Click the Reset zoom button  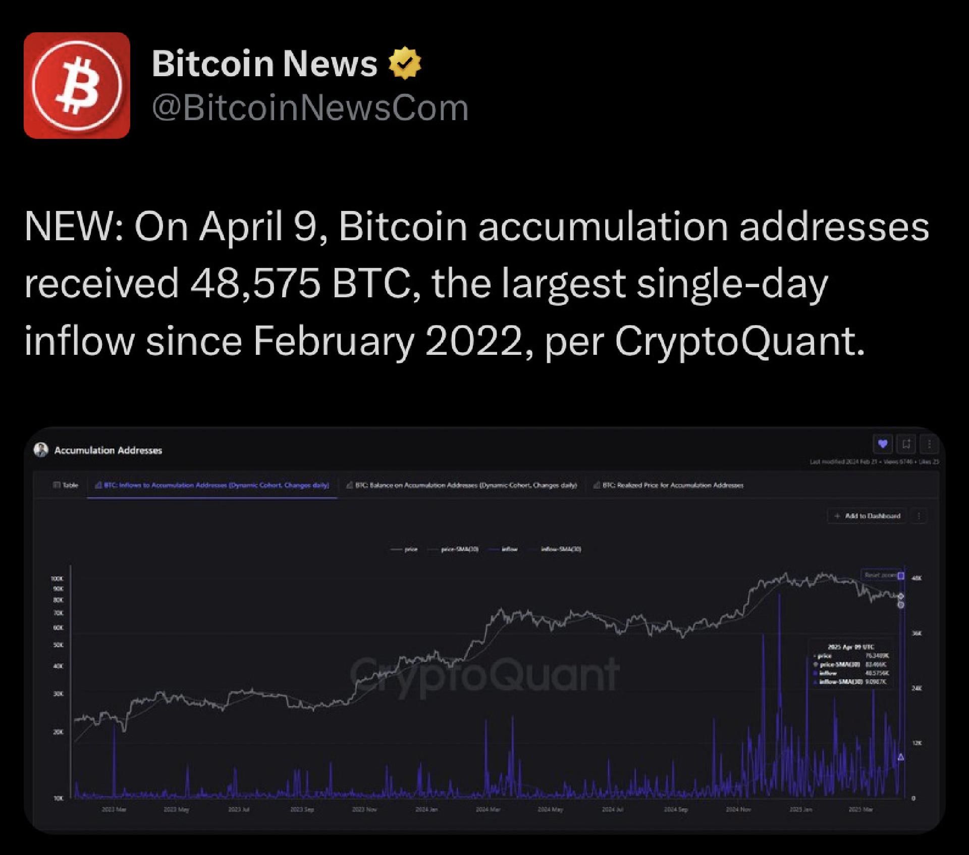tap(881, 575)
